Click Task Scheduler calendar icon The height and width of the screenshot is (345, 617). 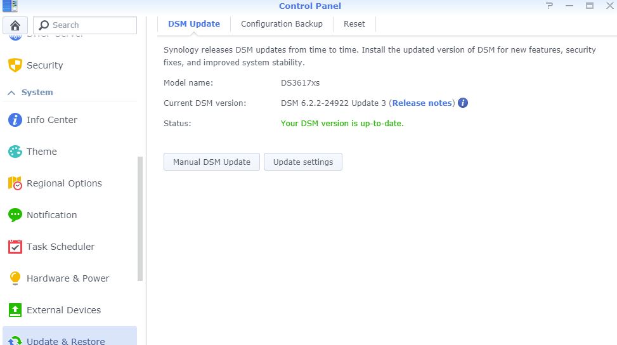pyautogui.click(x=15, y=247)
